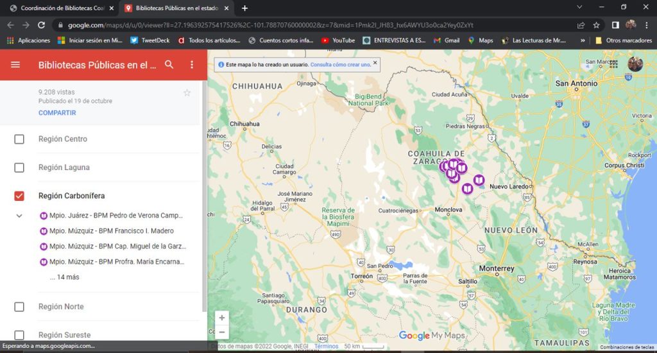
Task: Show more bookmarks via the » chevron
Action: (x=583, y=40)
